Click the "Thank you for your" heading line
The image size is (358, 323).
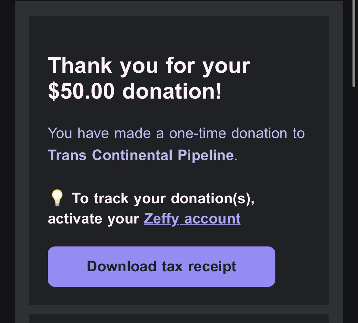point(149,65)
